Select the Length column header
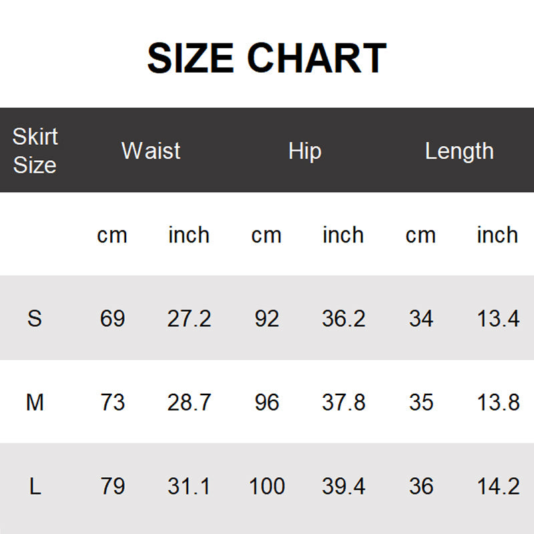The image size is (534, 534). 459,151
